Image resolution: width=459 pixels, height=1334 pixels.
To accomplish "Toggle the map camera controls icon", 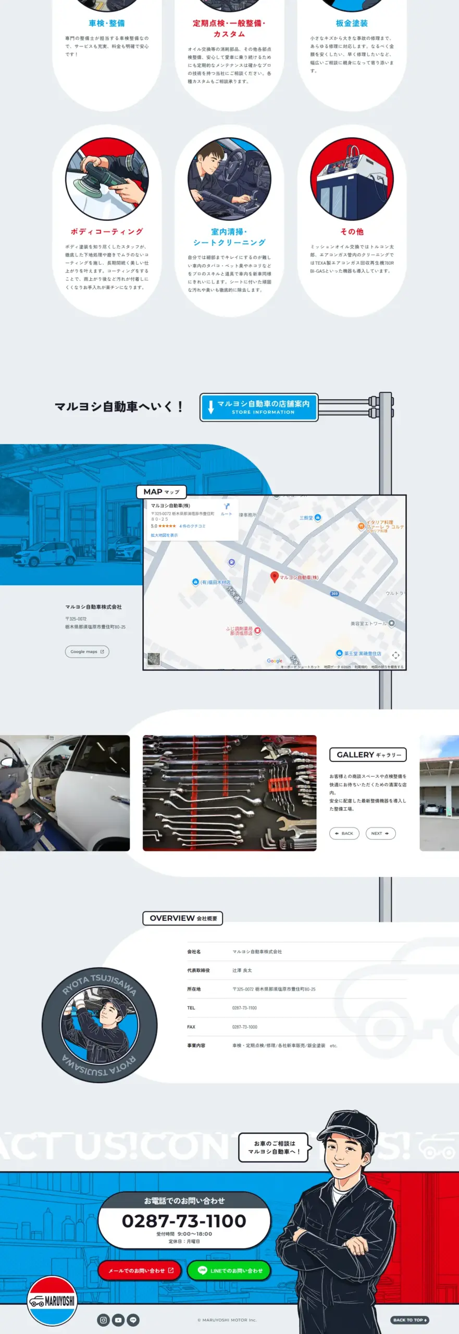I will (395, 655).
